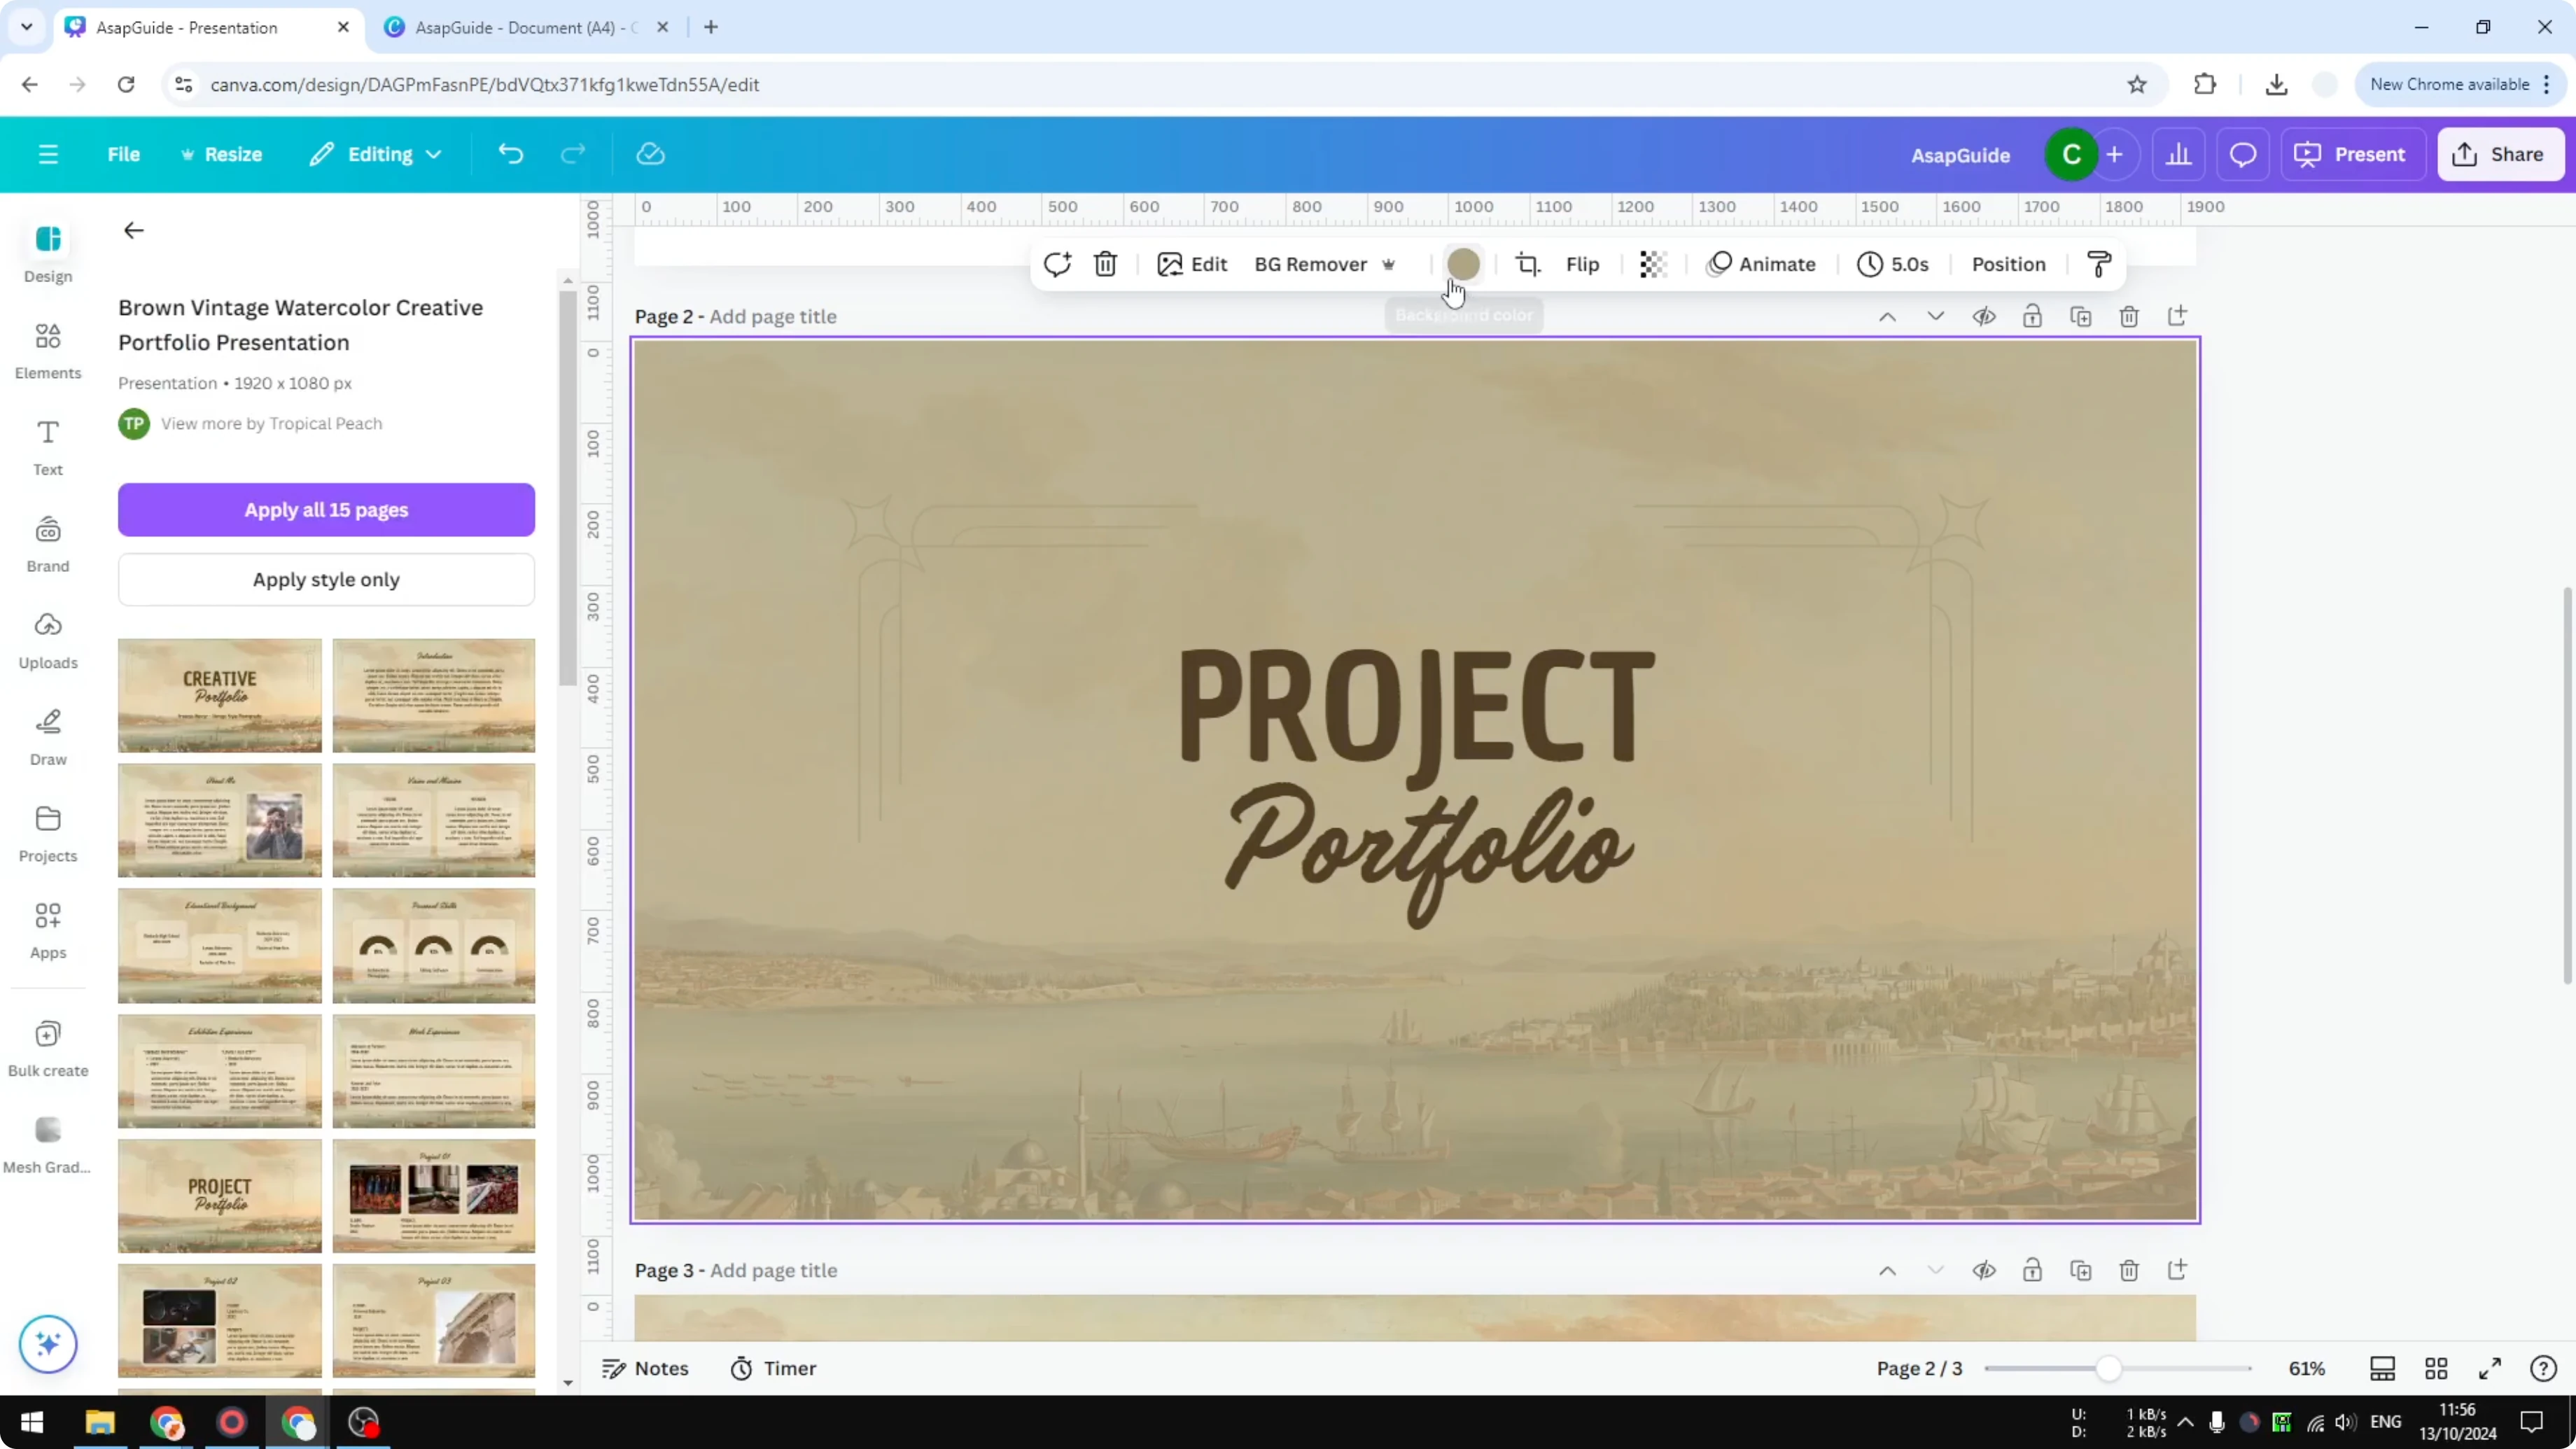Open Chrome tab search dropdown arrow
The image size is (2576, 1449).
tap(26, 27)
